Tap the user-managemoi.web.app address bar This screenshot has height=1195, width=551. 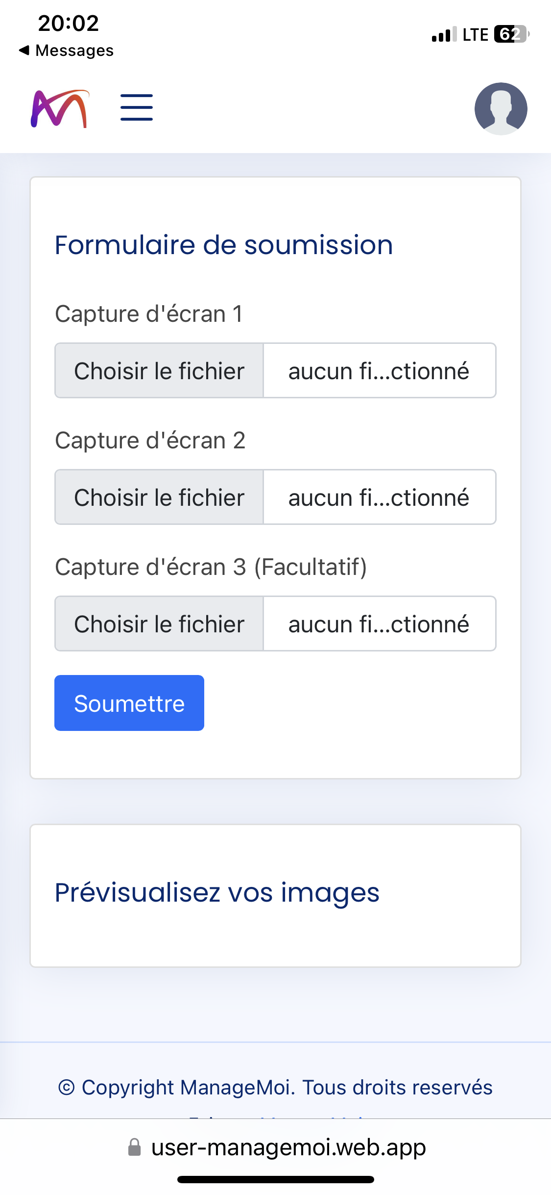(288, 1147)
